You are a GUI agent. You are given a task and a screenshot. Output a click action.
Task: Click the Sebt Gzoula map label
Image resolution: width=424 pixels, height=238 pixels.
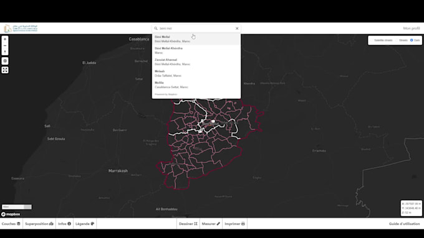coord(56,139)
